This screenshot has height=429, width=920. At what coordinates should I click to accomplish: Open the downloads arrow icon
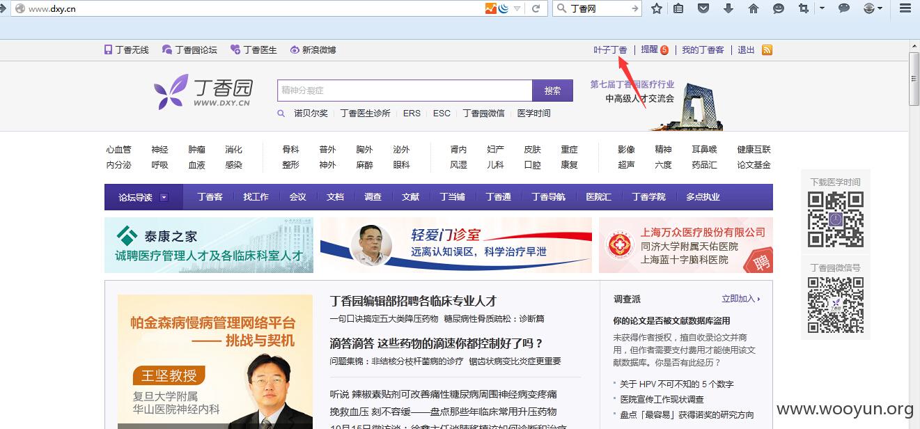728,8
